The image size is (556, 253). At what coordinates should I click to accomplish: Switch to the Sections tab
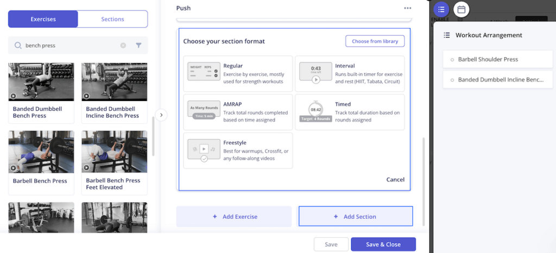click(x=112, y=19)
